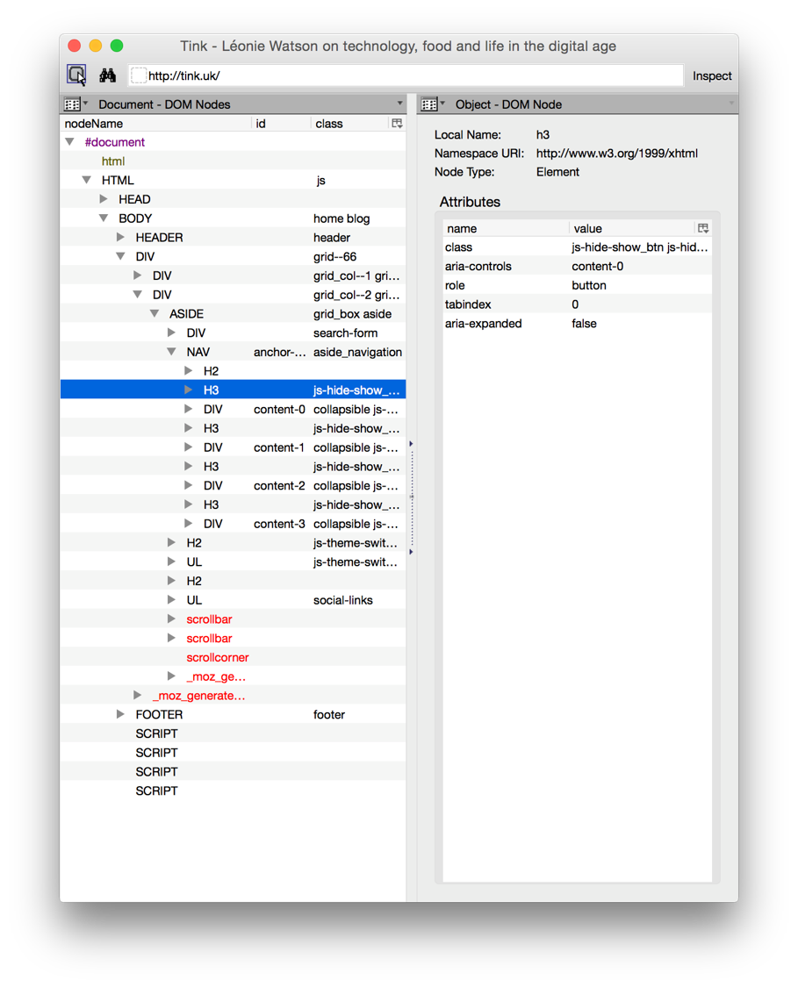798x987 pixels.
Task: Select the first scrollbar node
Action: [209, 619]
